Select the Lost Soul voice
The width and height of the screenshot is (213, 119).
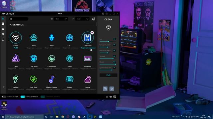pyautogui.click(x=34, y=79)
